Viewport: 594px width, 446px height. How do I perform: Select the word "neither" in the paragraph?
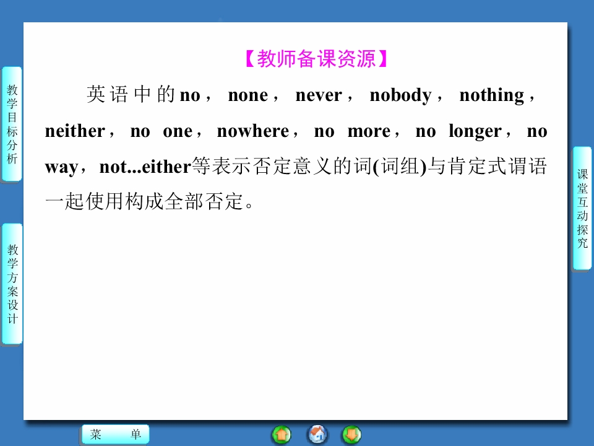pos(75,131)
